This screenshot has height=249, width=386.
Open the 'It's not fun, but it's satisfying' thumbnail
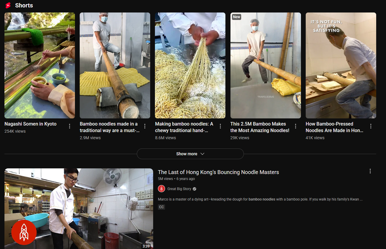(x=341, y=65)
